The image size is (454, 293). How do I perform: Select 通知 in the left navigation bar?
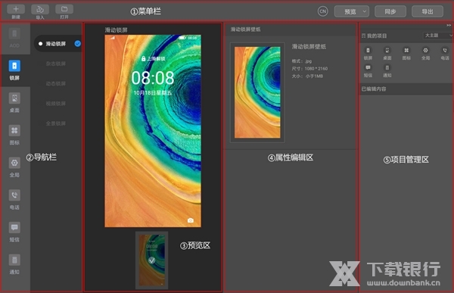[14, 264]
